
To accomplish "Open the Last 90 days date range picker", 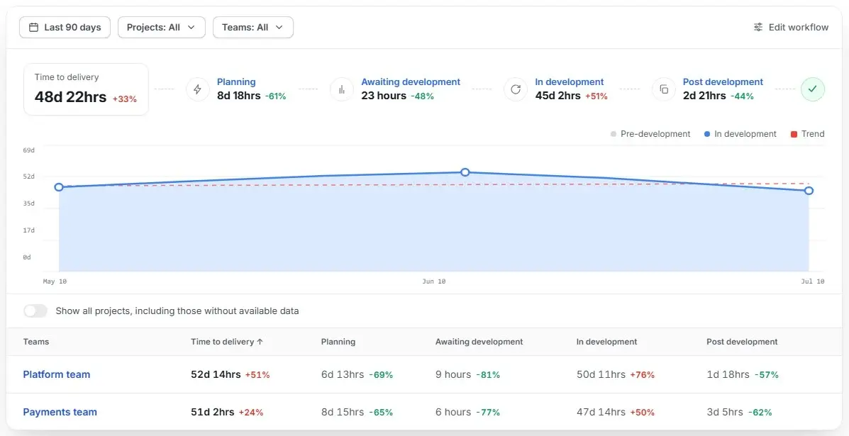I will point(65,27).
